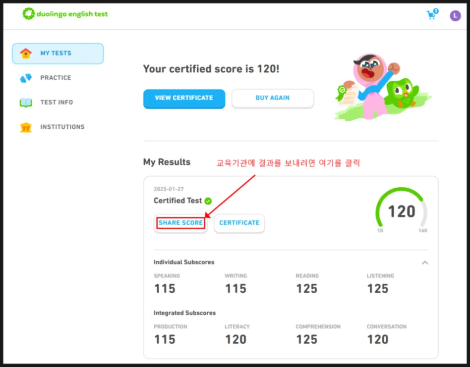Click the building icon beside Institutions
Image resolution: width=470 pixels, height=367 pixels.
(26, 127)
